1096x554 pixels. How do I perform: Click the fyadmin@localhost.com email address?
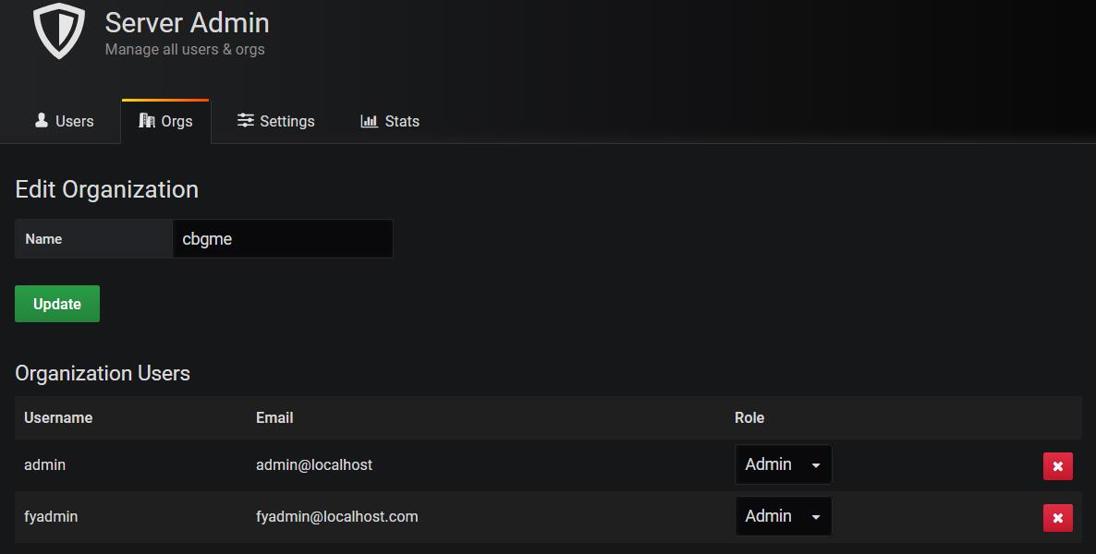pos(336,516)
